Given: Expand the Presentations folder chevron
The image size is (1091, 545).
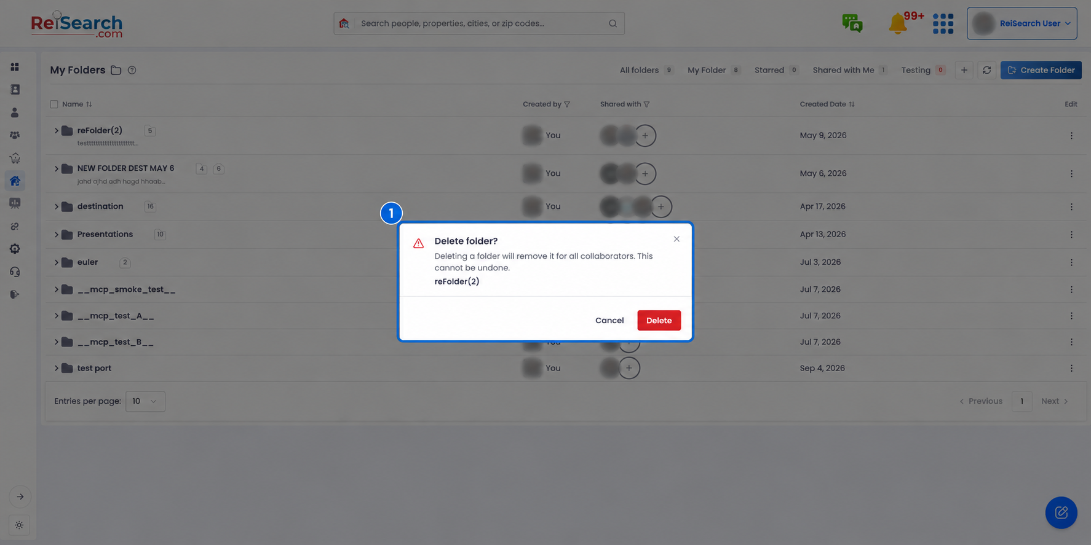Looking at the screenshot, I should tap(56, 235).
